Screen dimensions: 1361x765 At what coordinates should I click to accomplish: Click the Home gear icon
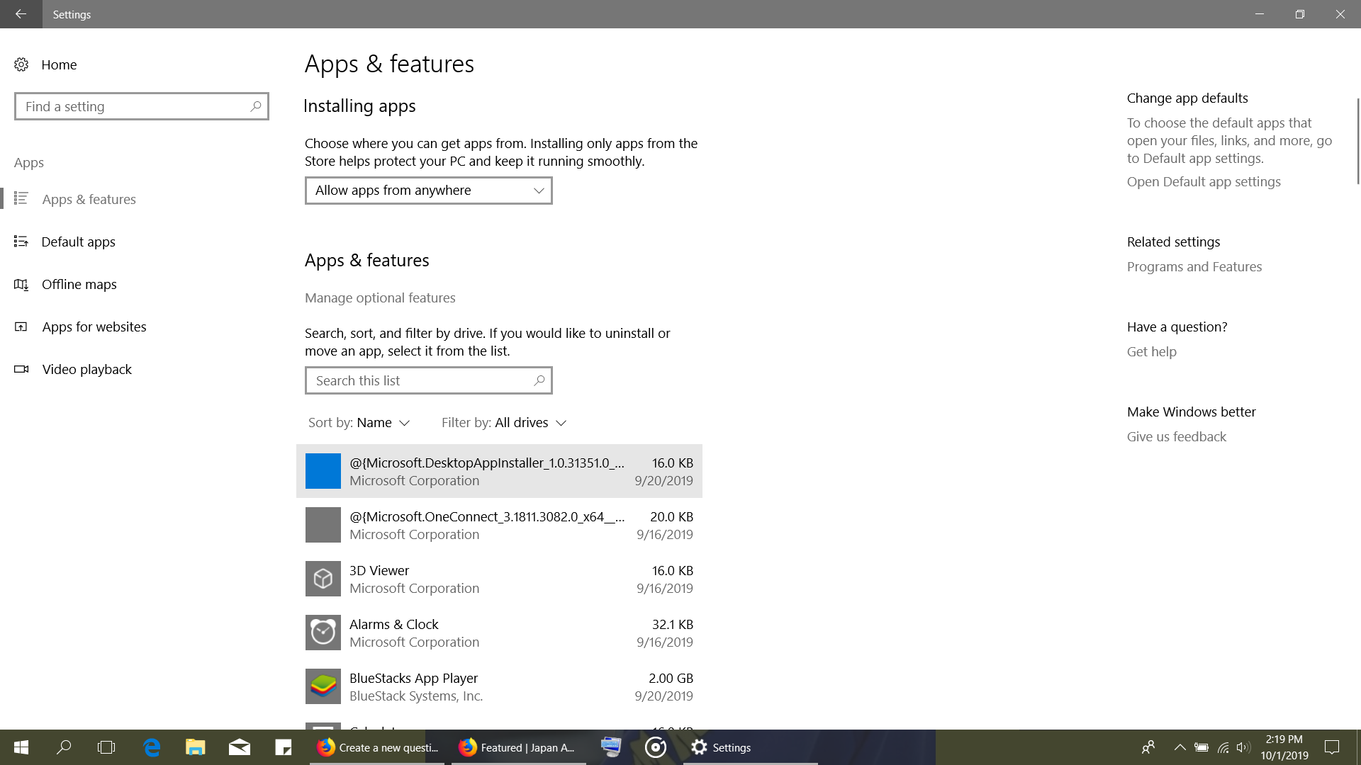point(21,64)
